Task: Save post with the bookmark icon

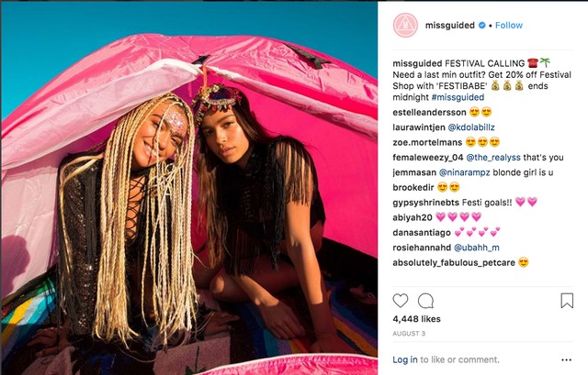Action: click(567, 301)
